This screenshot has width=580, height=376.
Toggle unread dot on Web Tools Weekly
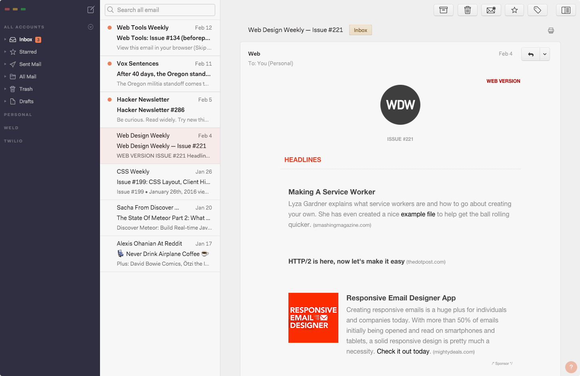[110, 28]
